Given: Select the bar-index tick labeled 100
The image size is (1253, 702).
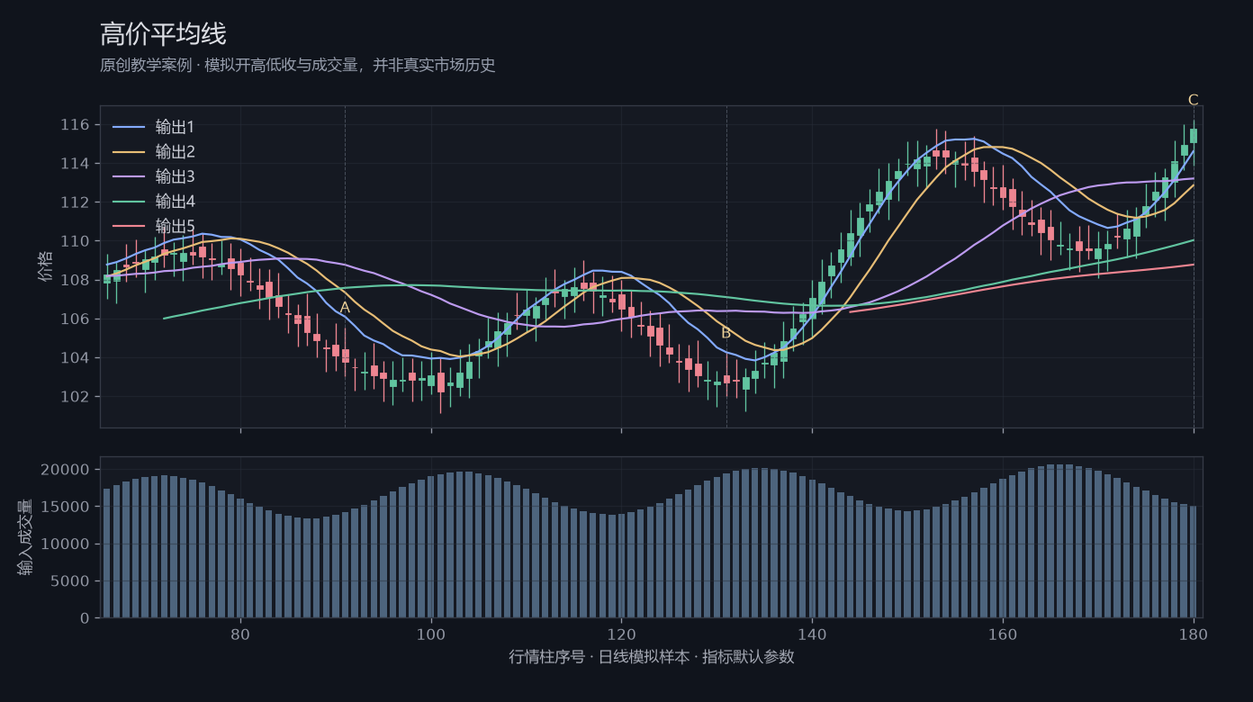Looking at the screenshot, I should [x=431, y=634].
